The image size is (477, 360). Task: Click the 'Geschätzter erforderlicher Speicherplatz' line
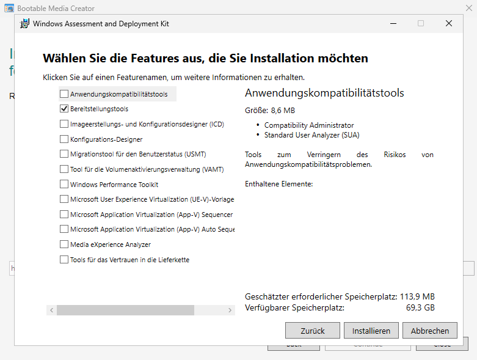click(340, 296)
